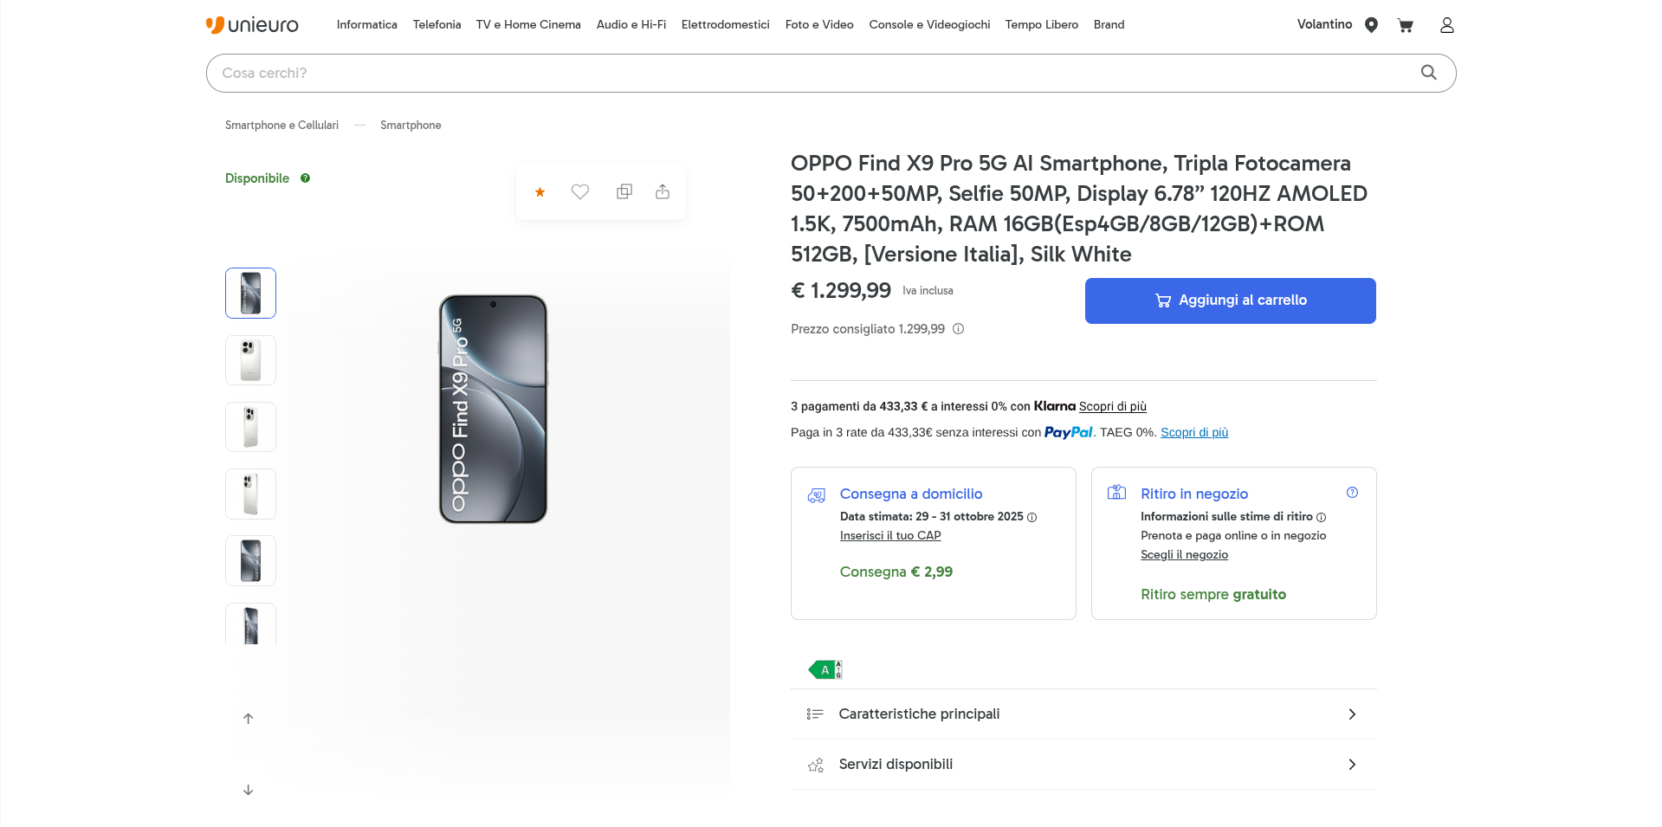This screenshot has height=827, width=1662.
Task: Compare product using the compare icon
Action: 624,192
